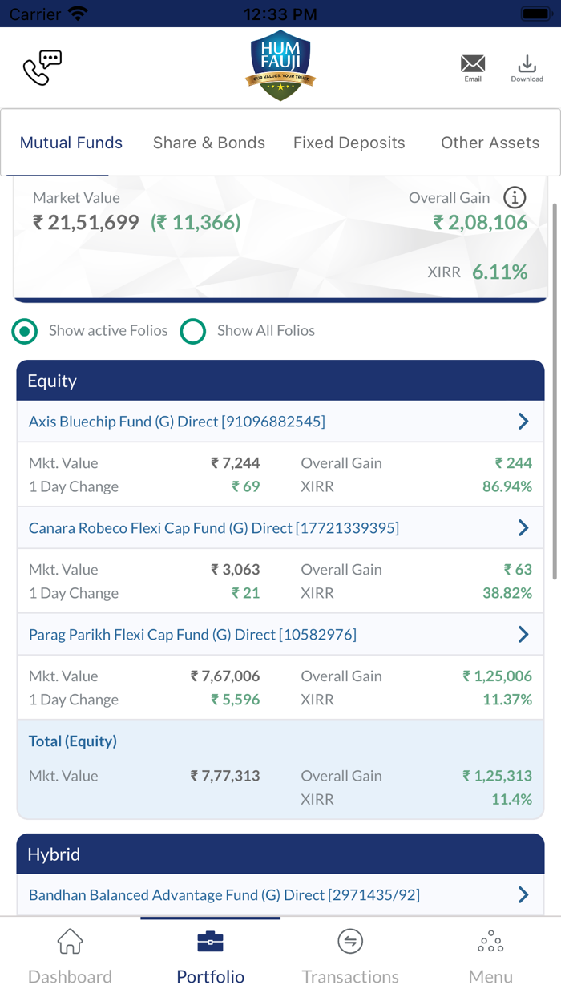This screenshot has height=997, width=561.
Task: Tap Parag Parikh overall gain ₹ 1,25,006
Action: point(497,676)
